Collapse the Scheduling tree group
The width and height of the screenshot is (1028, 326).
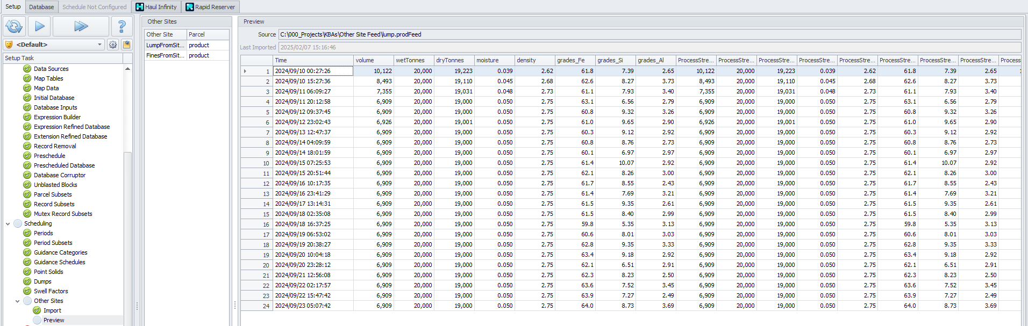click(8, 224)
